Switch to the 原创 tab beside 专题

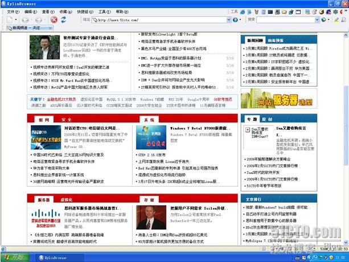click(x=267, y=119)
